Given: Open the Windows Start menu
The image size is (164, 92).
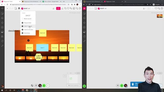Looking at the screenshot, I should pyautogui.click(x=2, y=90).
